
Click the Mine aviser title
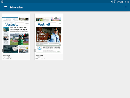tap(17, 7)
